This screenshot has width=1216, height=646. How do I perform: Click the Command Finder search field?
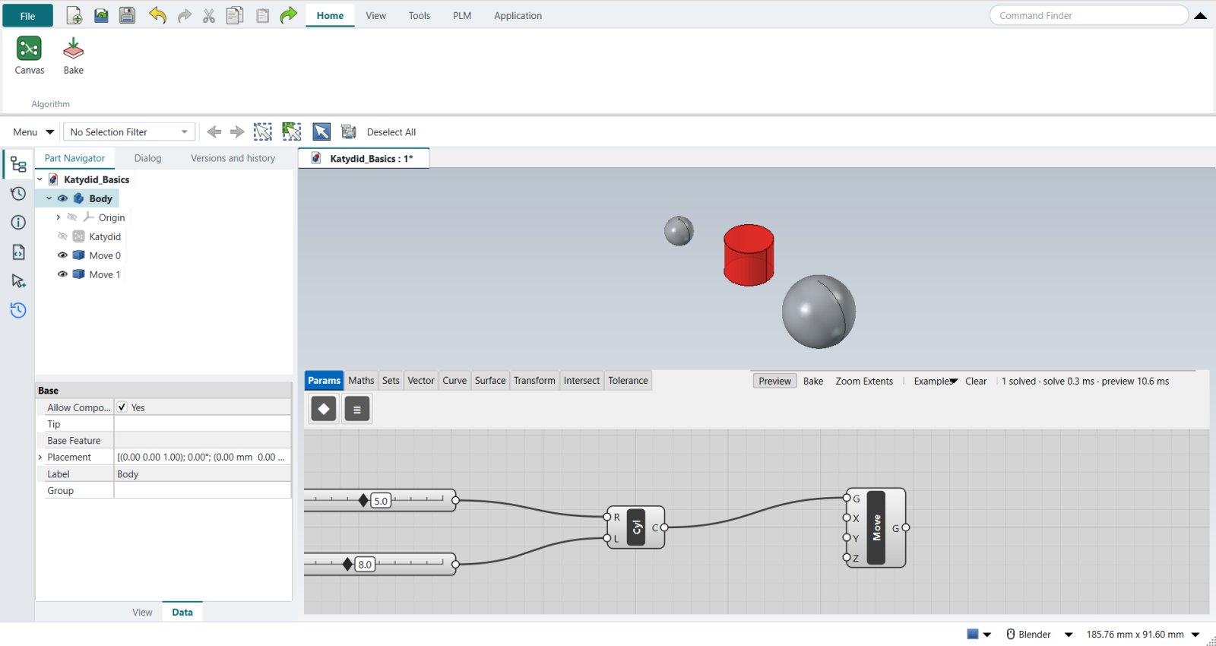point(1088,15)
